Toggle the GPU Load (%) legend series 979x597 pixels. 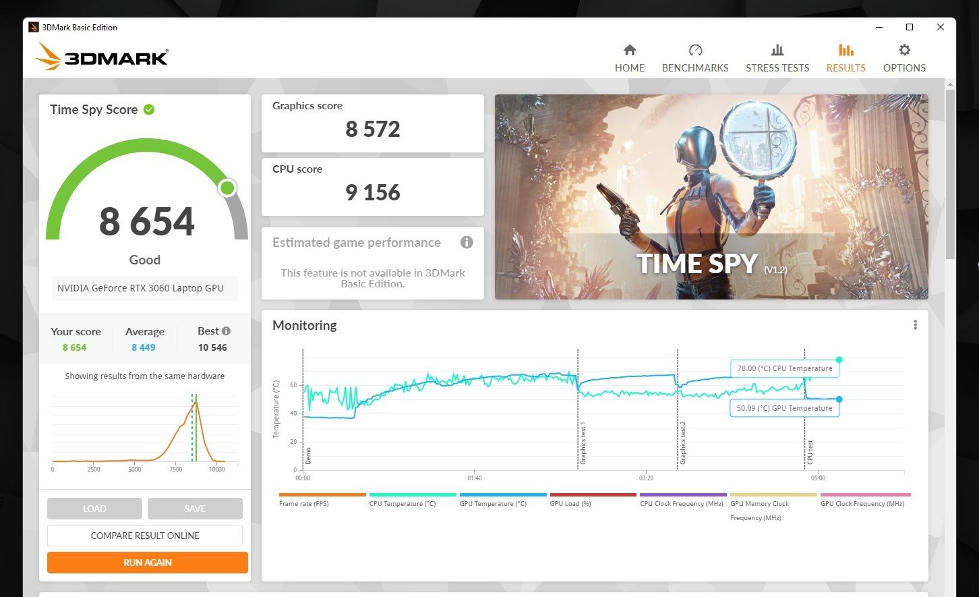[x=593, y=500]
